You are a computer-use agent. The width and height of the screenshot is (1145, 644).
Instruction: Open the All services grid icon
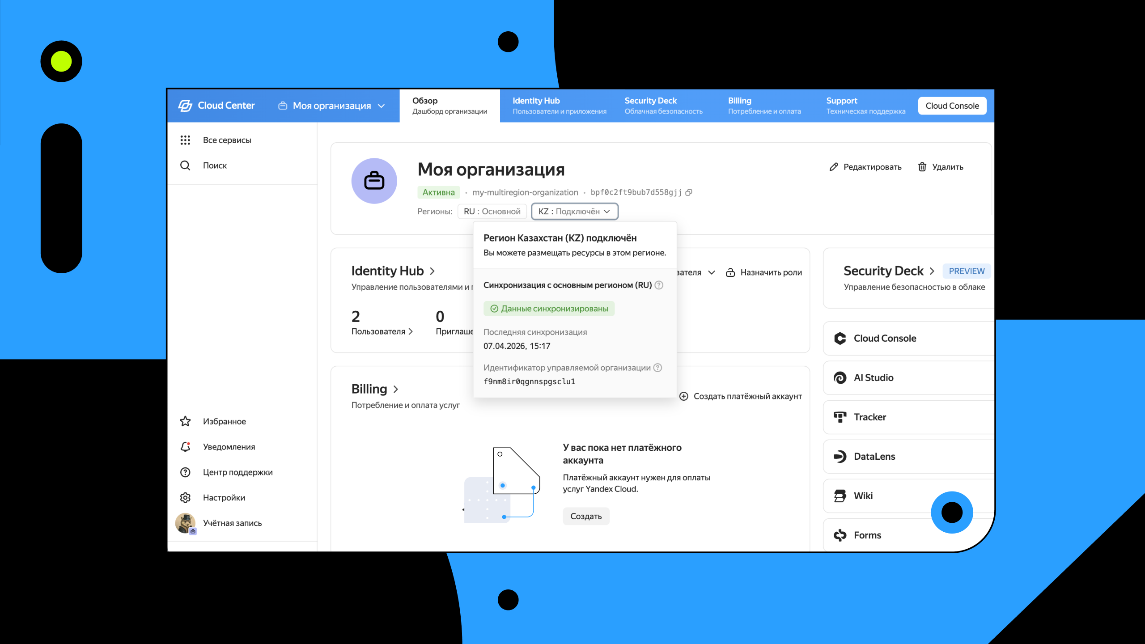click(185, 140)
